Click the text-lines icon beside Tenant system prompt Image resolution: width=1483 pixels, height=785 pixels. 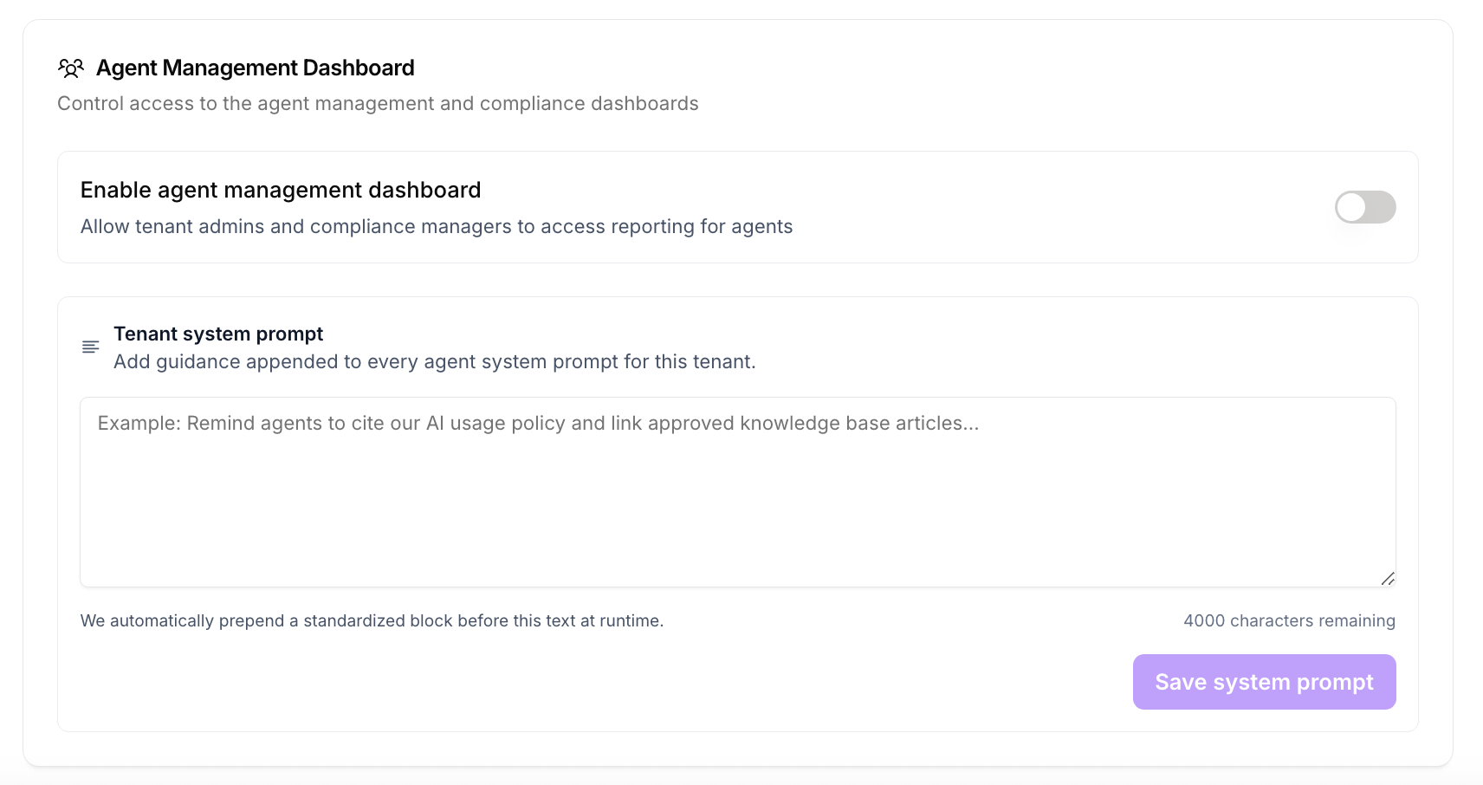click(x=90, y=347)
